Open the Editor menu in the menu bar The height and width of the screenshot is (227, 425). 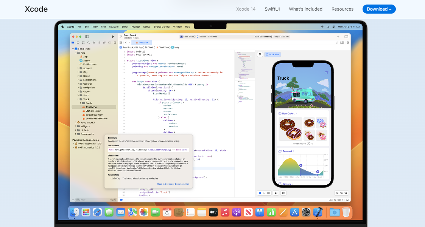pyautogui.click(x=125, y=27)
